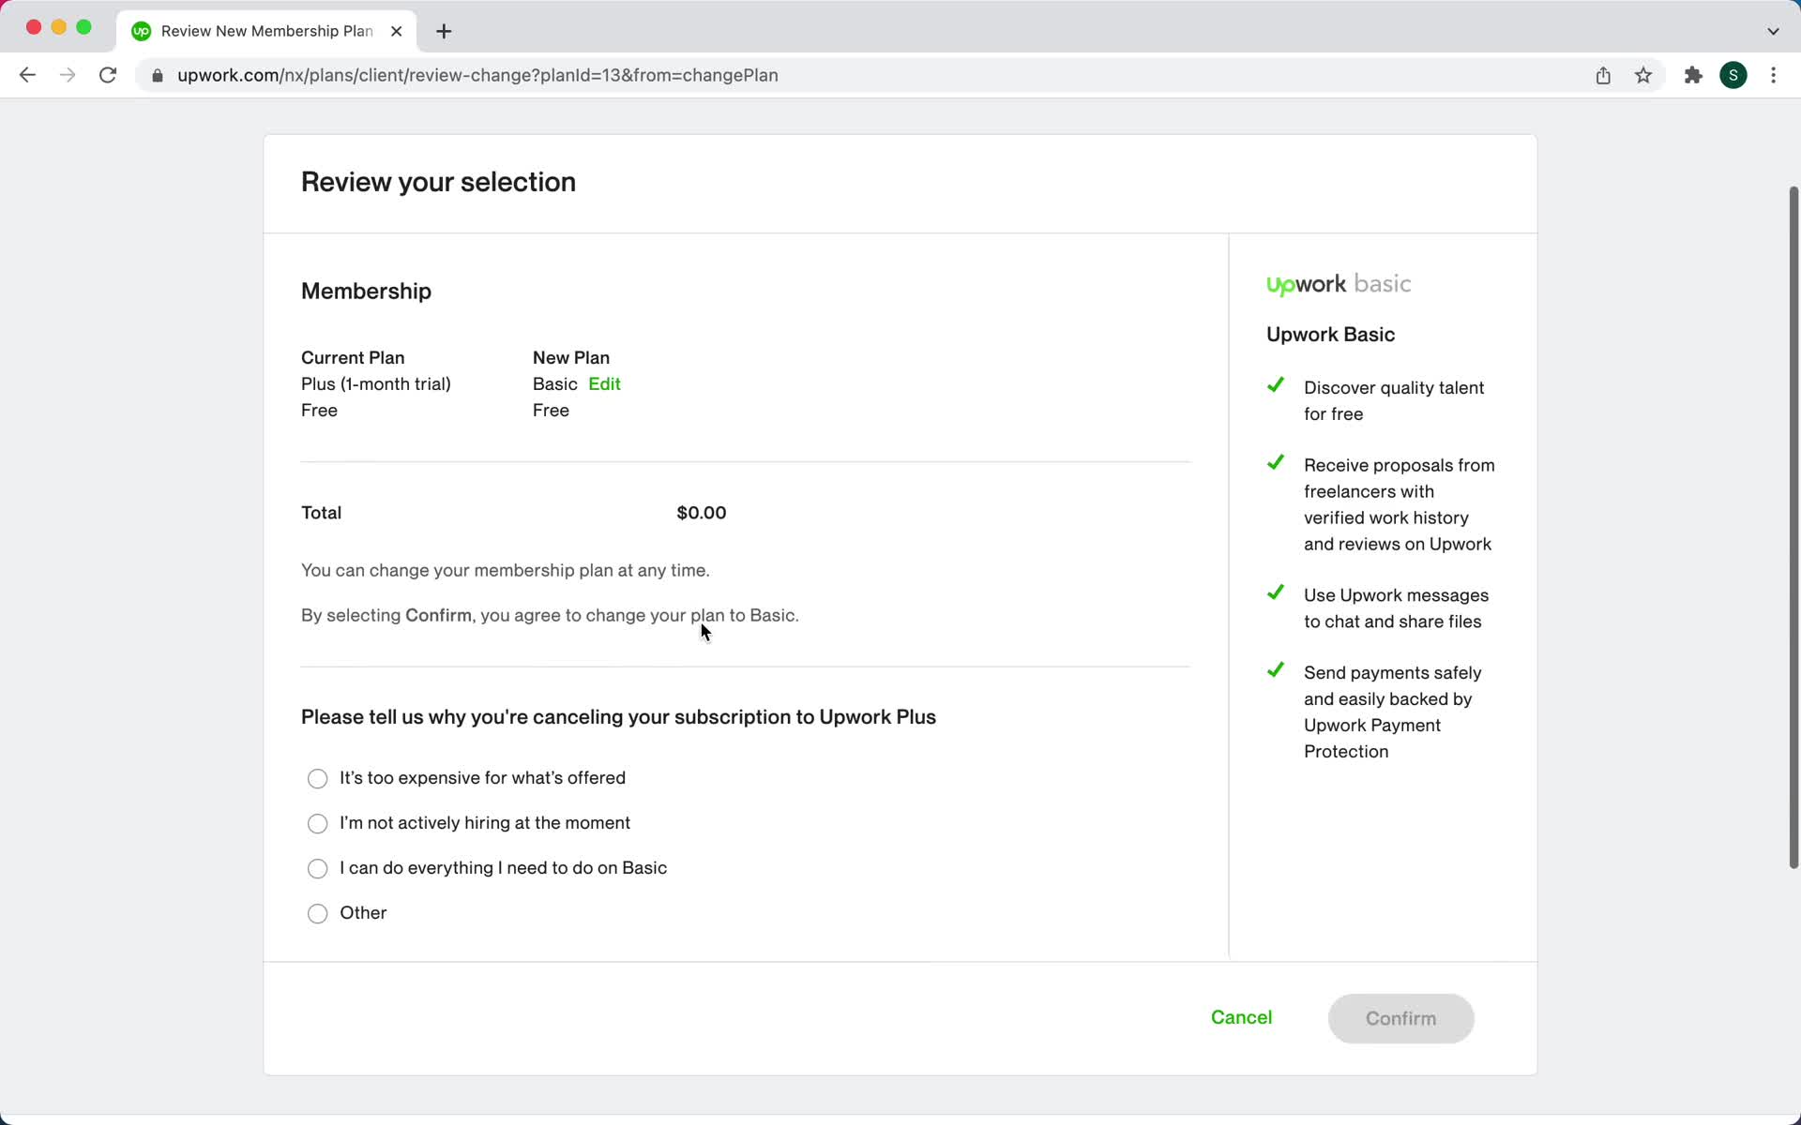Click the green checkmark next to Receive proposals
Image resolution: width=1801 pixels, height=1125 pixels.
[1276, 463]
